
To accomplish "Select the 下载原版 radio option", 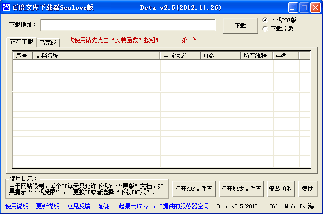I will [x=265, y=29].
